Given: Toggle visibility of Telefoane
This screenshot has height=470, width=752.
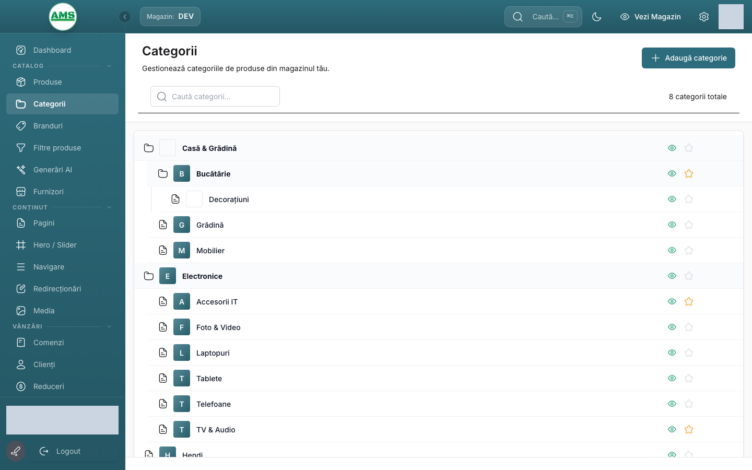Looking at the screenshot, I should coord(672,404).
